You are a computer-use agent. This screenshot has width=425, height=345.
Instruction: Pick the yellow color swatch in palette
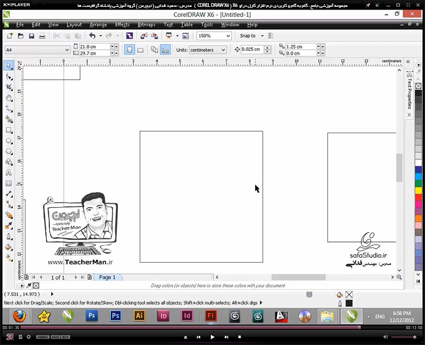point(418,191)
